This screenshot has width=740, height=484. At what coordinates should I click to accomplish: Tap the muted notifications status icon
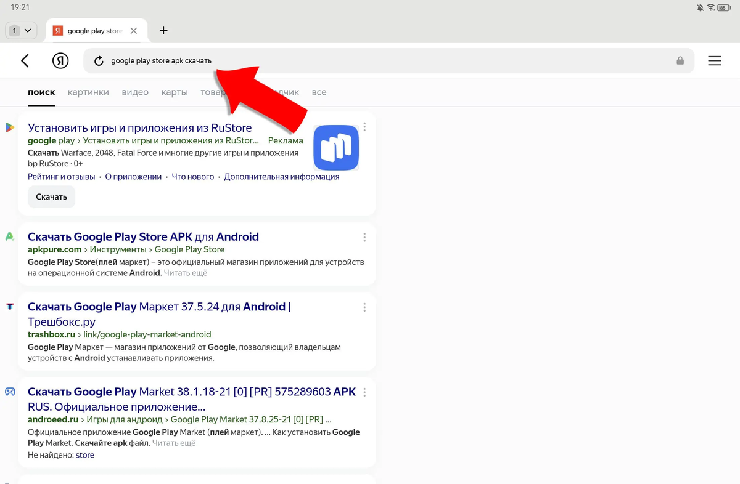click(700, 7)
